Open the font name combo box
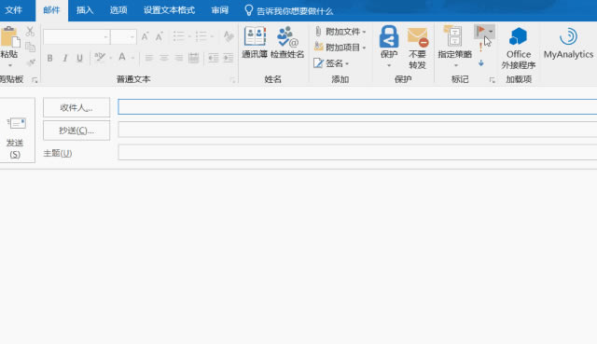Screen dimensions: 597x344 [x=76, y=37]
